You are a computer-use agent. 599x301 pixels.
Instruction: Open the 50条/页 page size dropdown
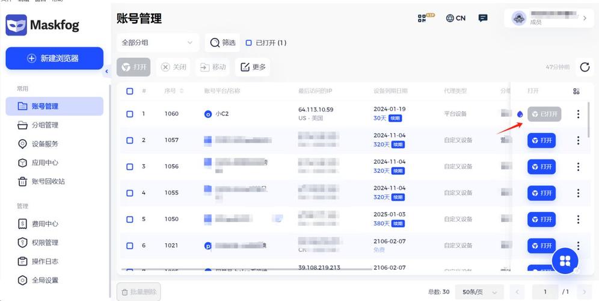tap(479, 292)
